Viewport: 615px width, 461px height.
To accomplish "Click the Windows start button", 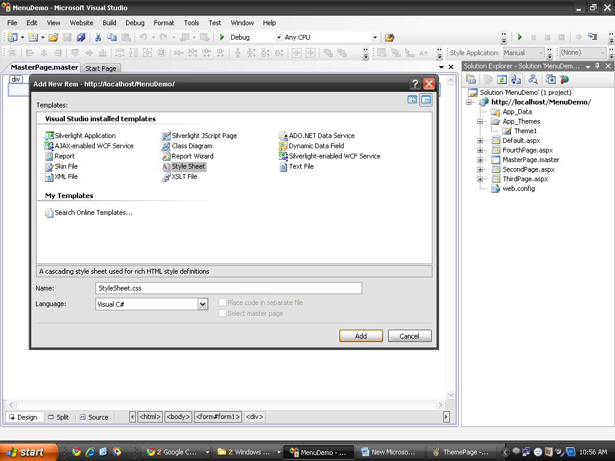I will 29,452.
